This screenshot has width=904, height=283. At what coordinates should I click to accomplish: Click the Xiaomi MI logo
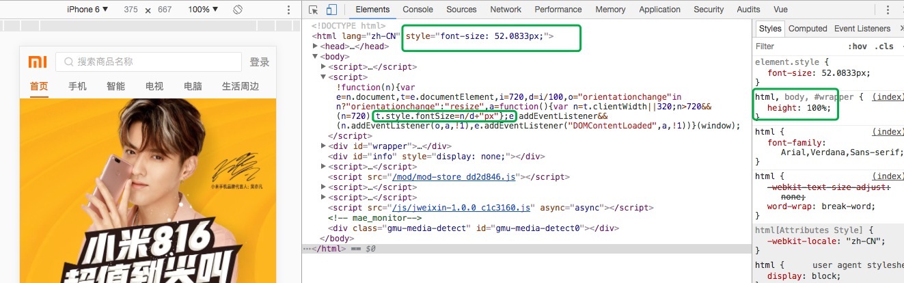[38, 62]
